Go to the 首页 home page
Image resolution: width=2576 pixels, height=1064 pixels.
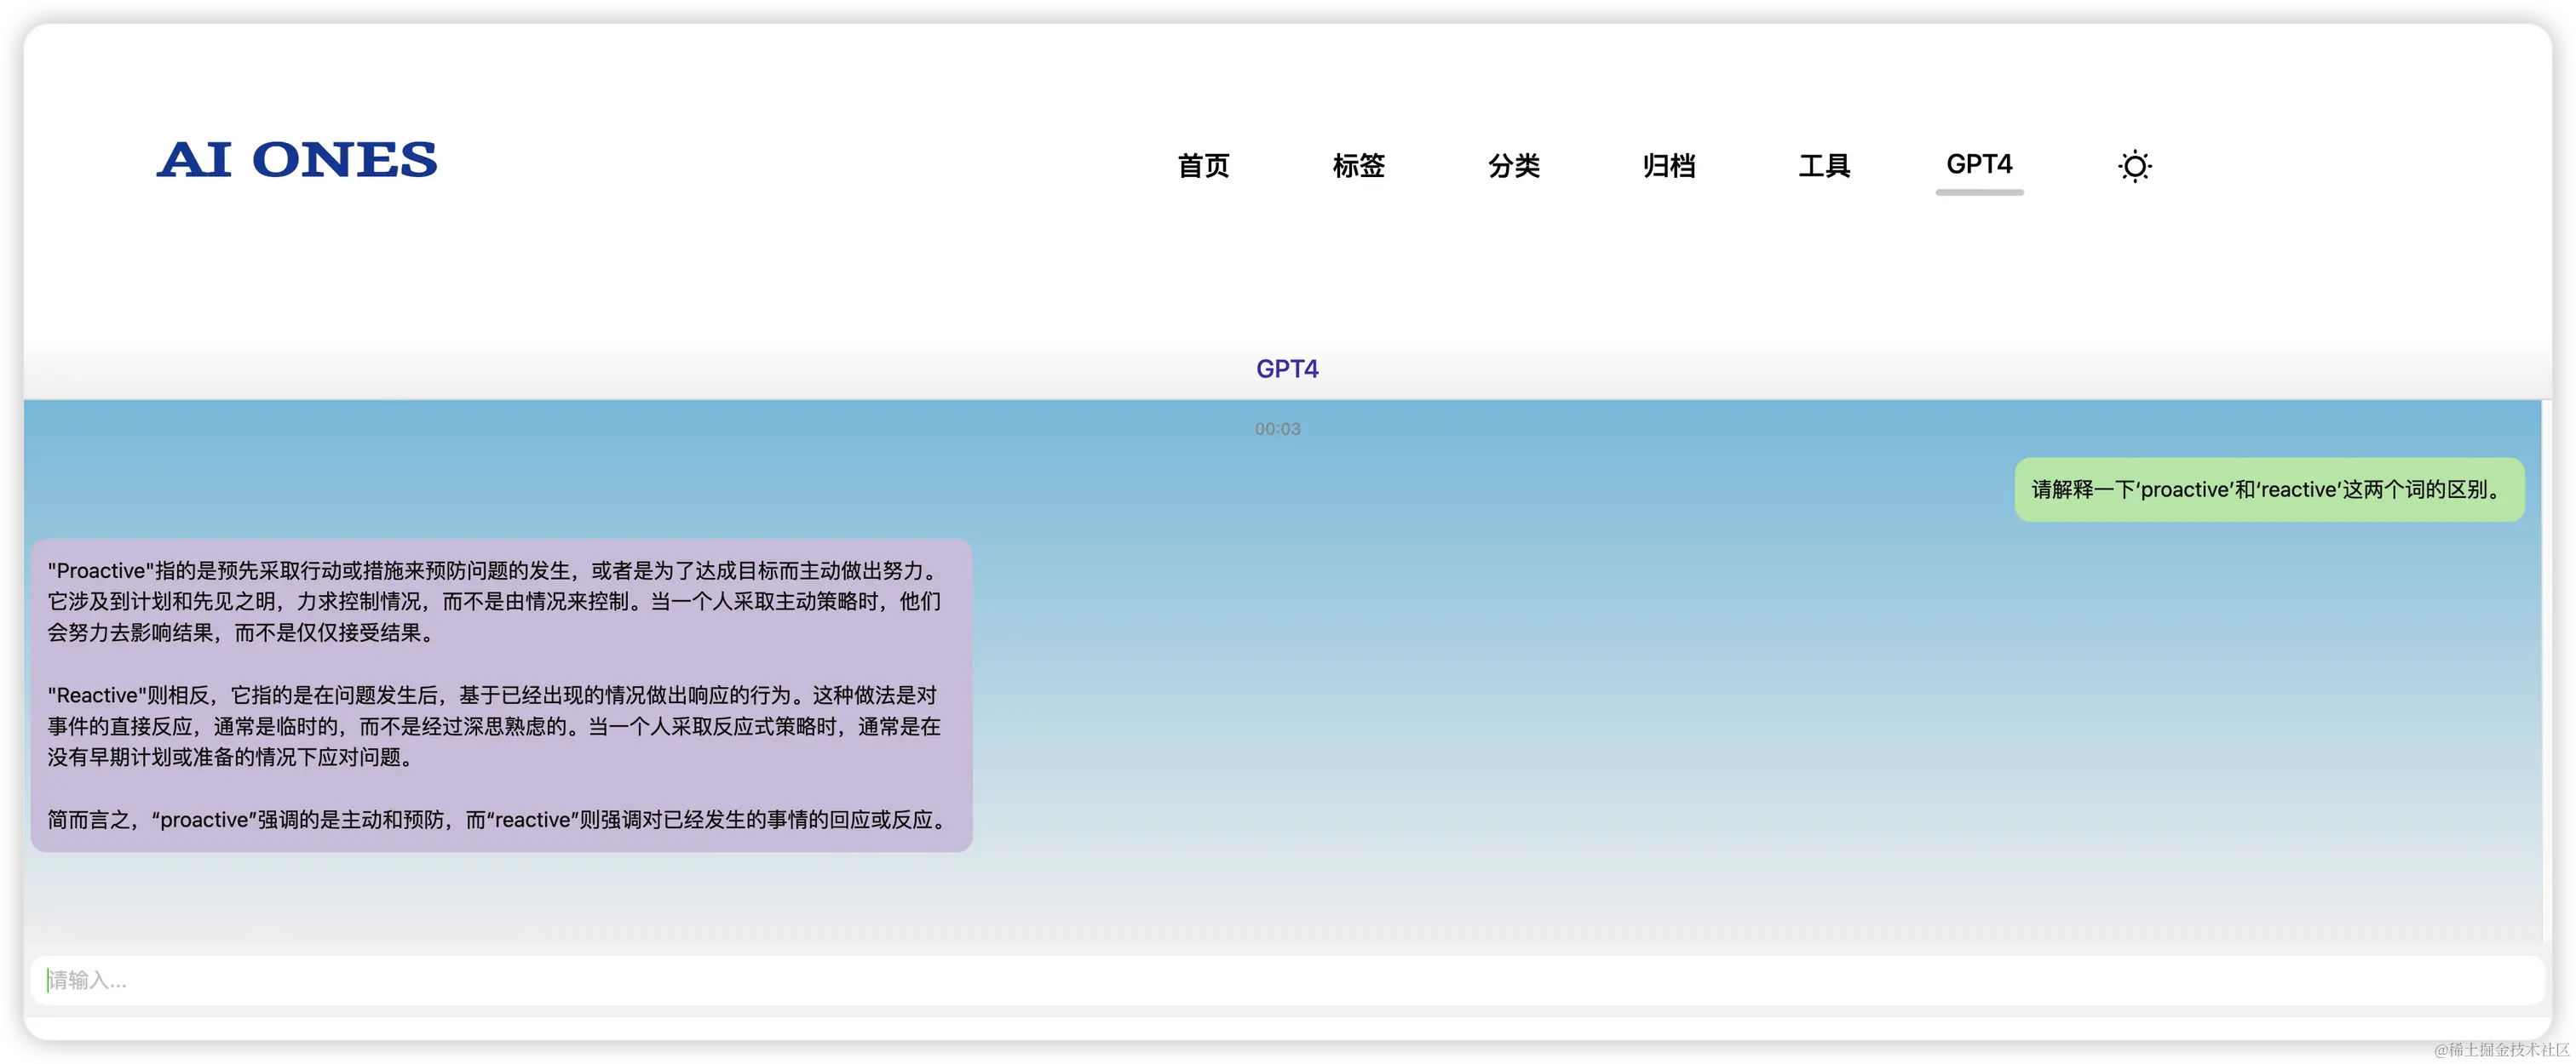tap(1203, 166)
